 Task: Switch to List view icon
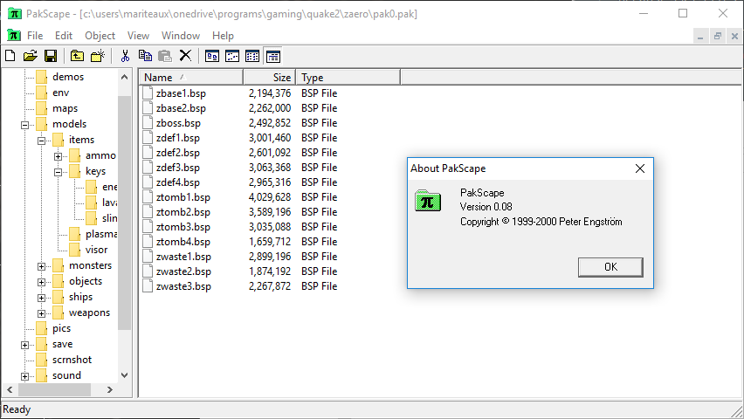(252, 57)
